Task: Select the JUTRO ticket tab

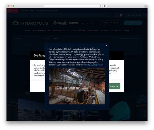Action: coord(55,39)
